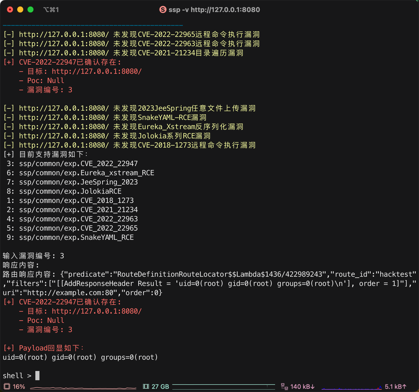Click the first red 'Poc: Null' line
This screenshot has width=419, height=392.
point(42,80)
